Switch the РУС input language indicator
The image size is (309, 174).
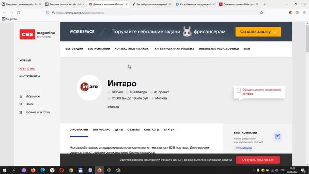282,170
